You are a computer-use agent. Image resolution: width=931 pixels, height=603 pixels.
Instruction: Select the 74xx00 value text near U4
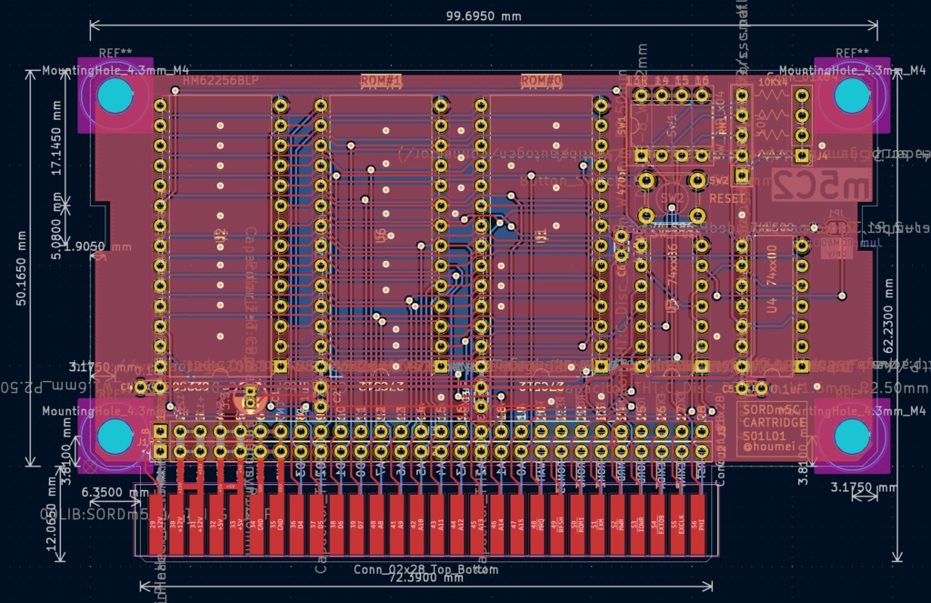pyautogui.click(x=772, y=265)
